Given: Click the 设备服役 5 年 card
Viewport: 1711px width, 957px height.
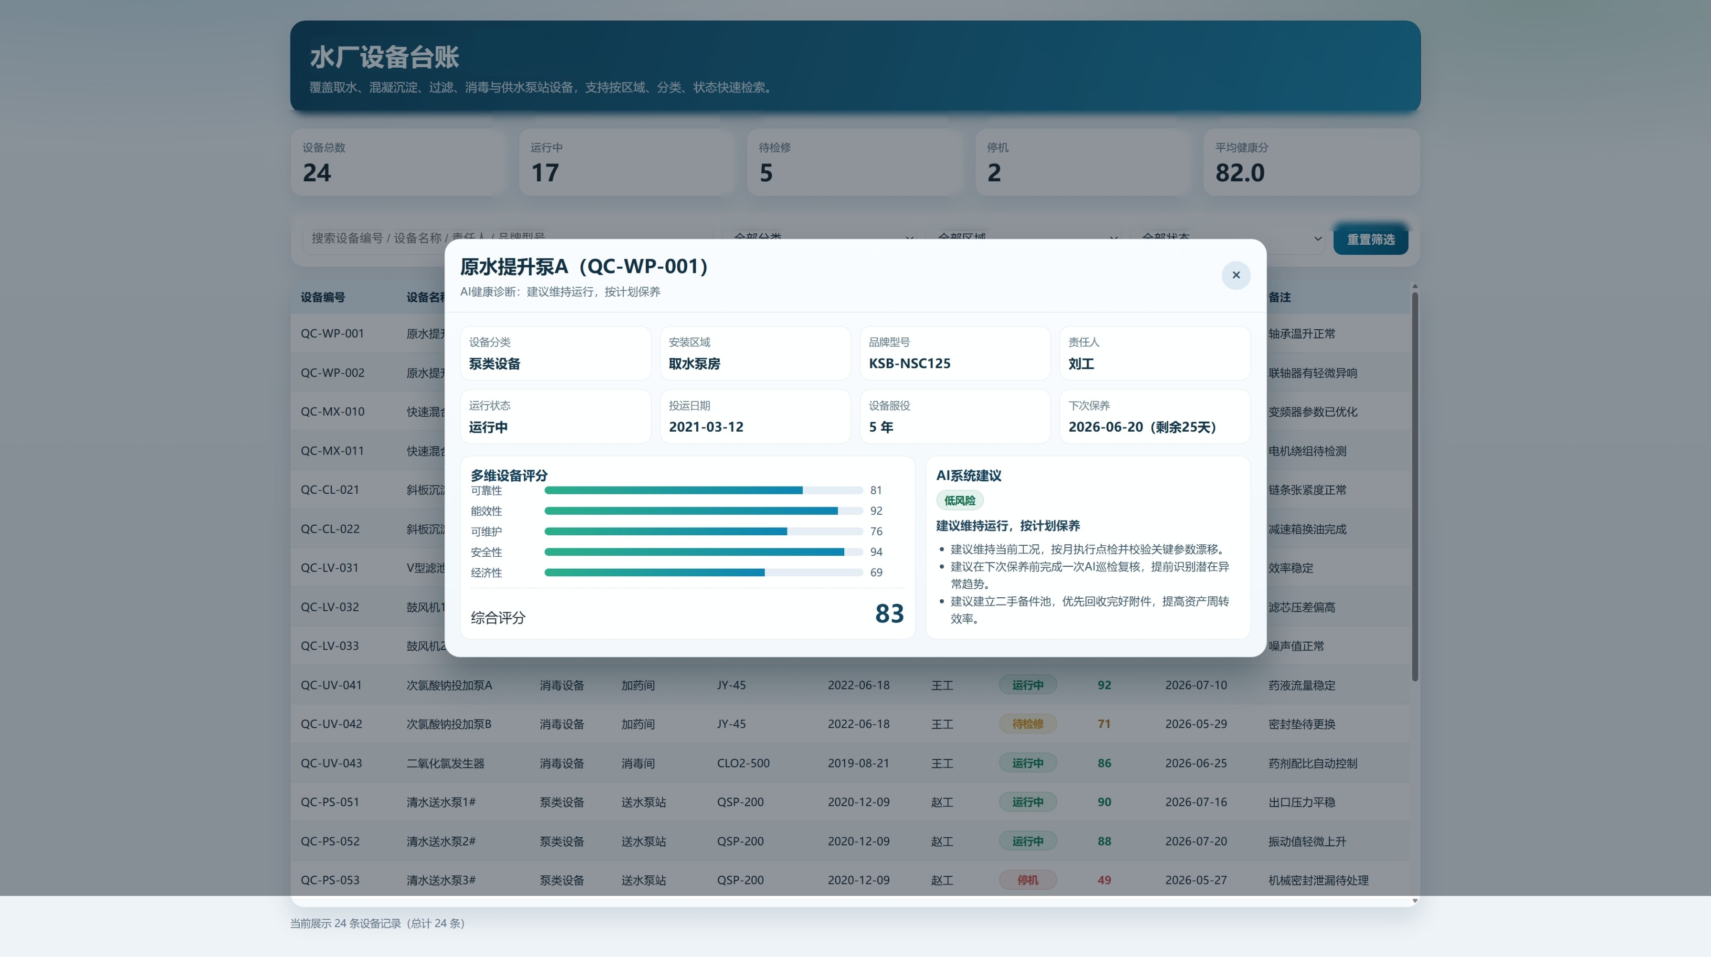Looking at the screenshot, I should 955,416.
